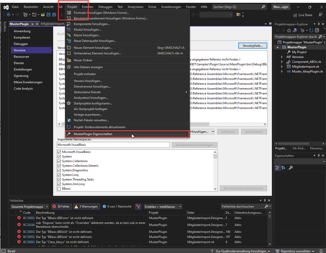326x253 pixels.
Task: Click the Verweispfade... button
Action: 253,46
